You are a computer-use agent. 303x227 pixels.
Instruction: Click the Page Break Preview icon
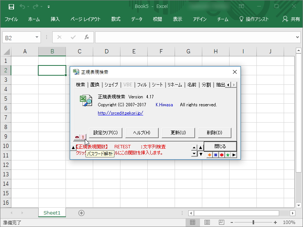click(221, 222)
